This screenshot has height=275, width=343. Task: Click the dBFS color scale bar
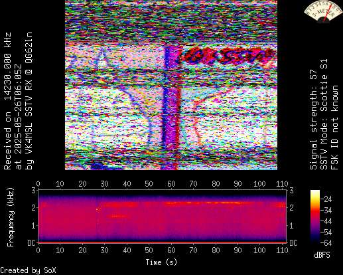coord(315,217)
